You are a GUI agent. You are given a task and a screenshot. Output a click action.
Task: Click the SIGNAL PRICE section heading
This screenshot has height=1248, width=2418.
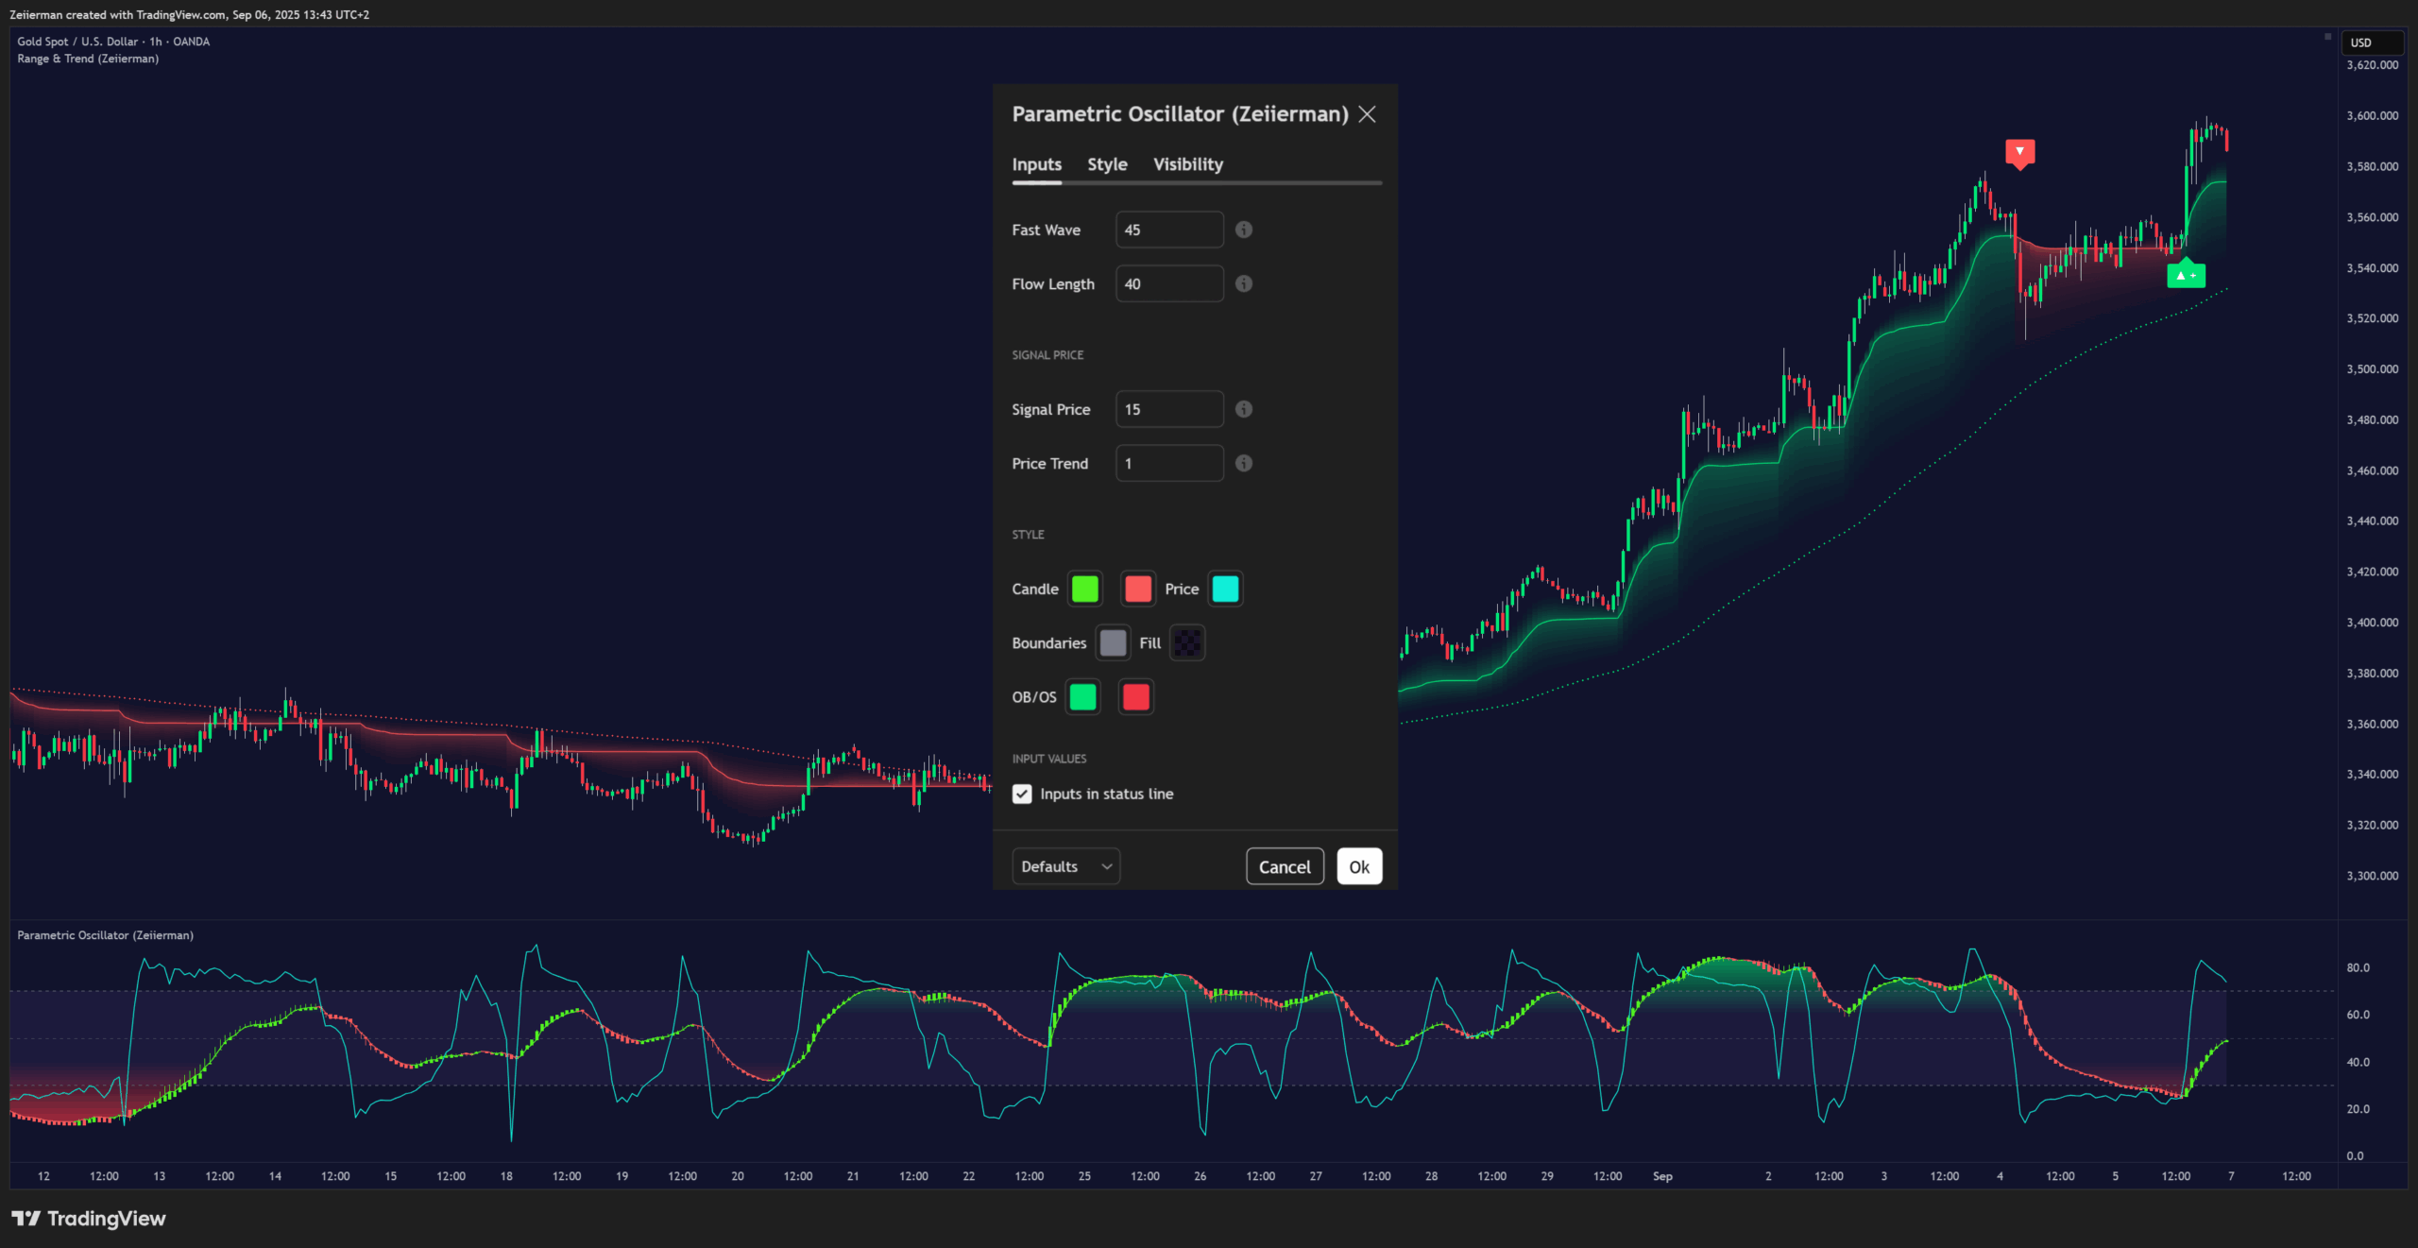pos(1047,355)
